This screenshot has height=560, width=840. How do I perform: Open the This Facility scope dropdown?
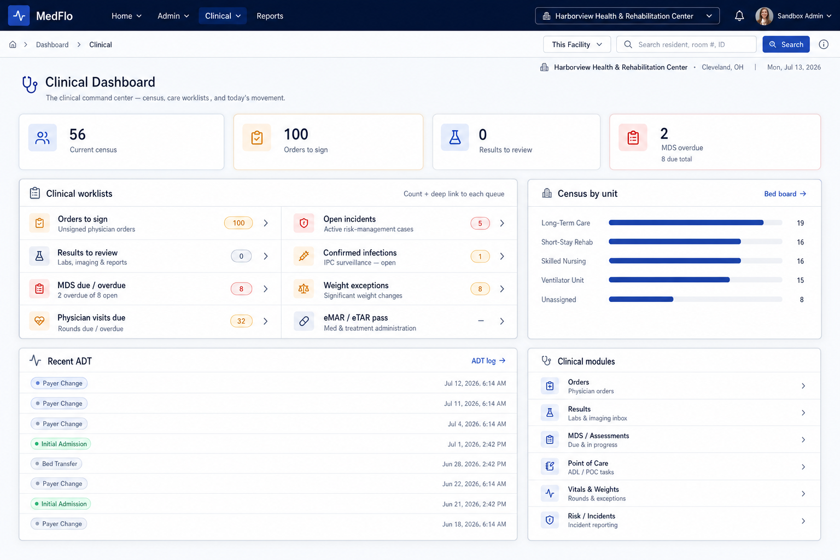pyautogui.click(x=577, y=44)
